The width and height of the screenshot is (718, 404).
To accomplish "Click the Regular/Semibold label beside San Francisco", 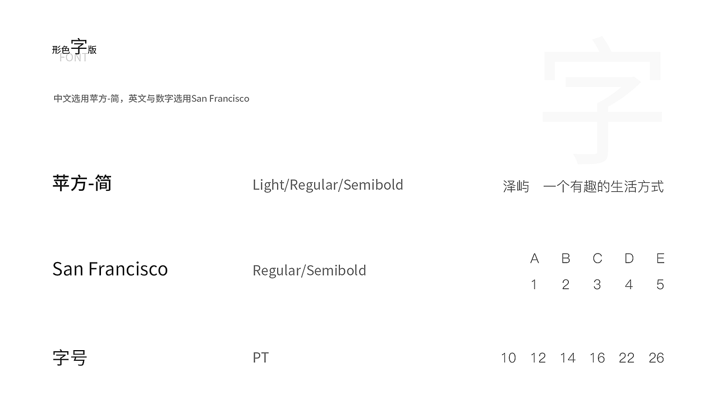I will pyautogui.click(x=309, y=270).
